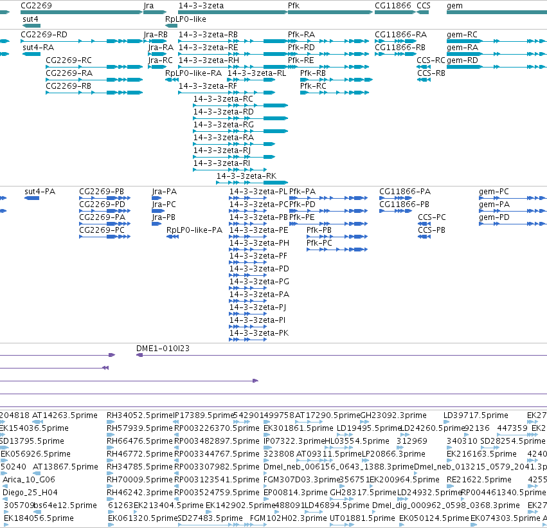Select protein CG2269-PC
The width and height of the screenshot is (547, 528).
(x=105, y=237)
